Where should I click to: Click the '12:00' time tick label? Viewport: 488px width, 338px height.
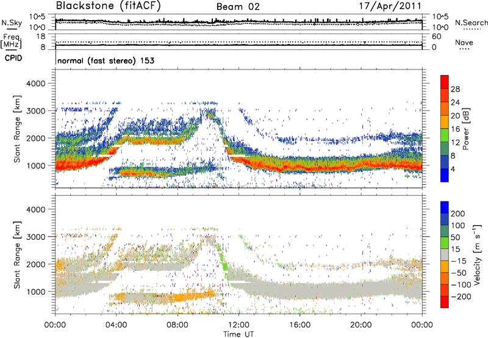239,325
